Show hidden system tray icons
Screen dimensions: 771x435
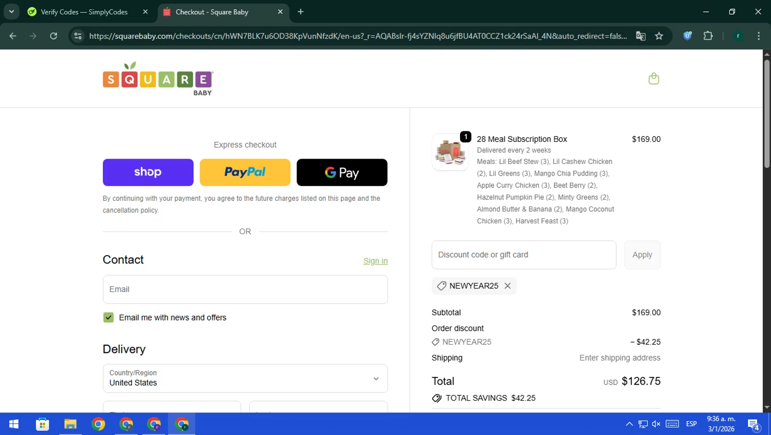coord(629,424)
